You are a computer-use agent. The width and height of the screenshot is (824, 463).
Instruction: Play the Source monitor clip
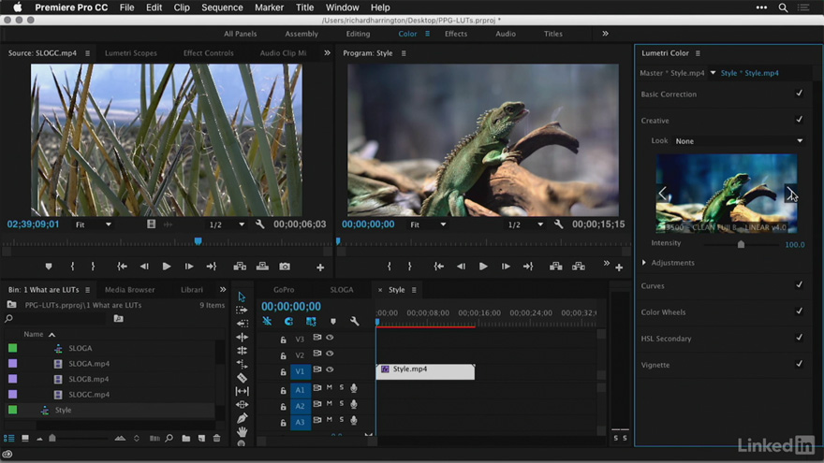[166, 267]
